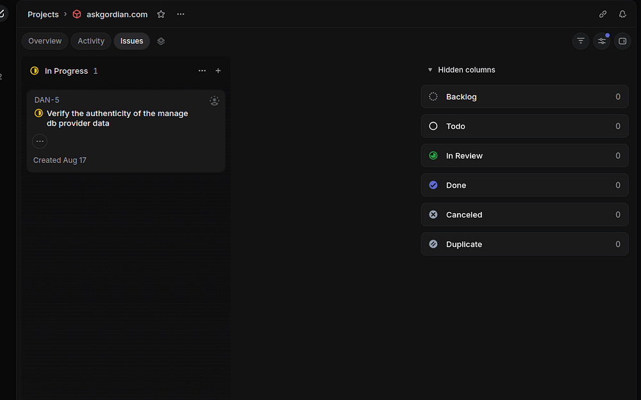Open the filter icon button
This screenshot has height=400, width=641.
click(581, 41)
